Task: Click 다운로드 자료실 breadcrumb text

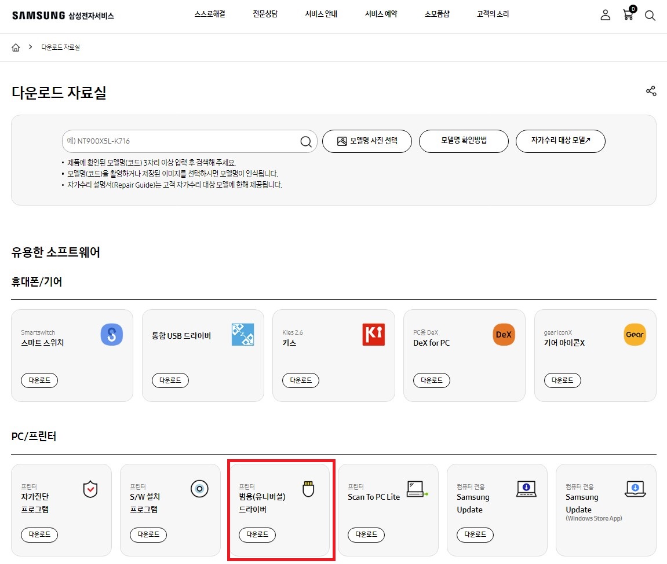Action: 60,47
